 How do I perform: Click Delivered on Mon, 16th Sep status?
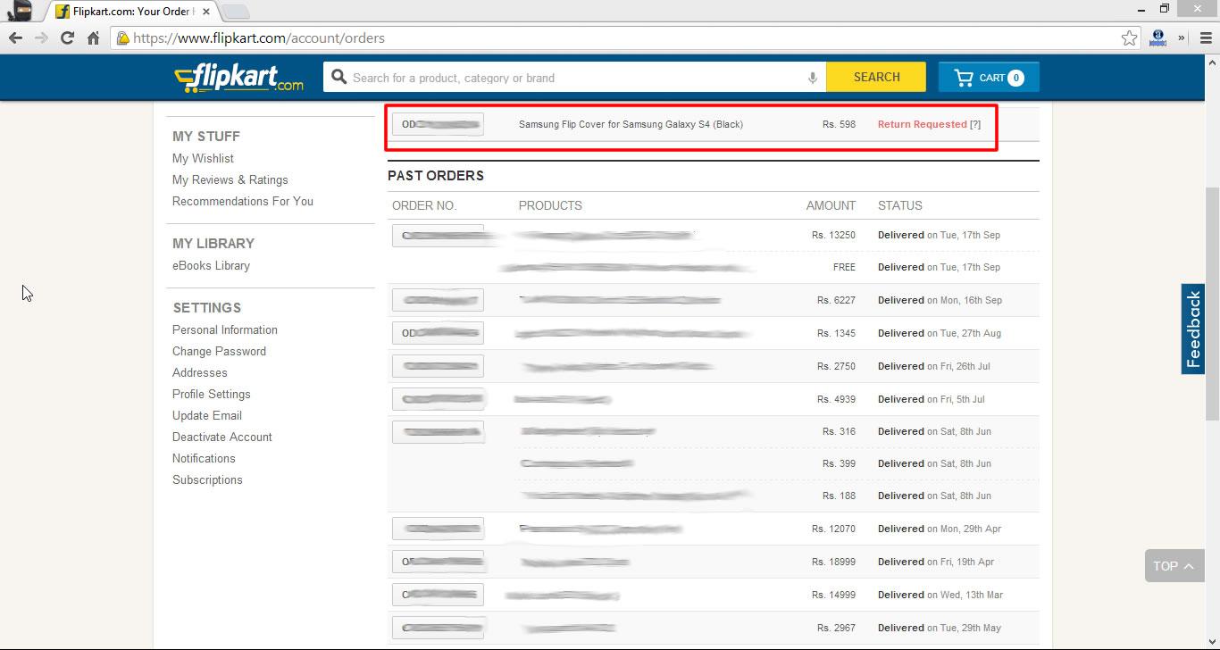pyautogui.click(x=940, y=300)
